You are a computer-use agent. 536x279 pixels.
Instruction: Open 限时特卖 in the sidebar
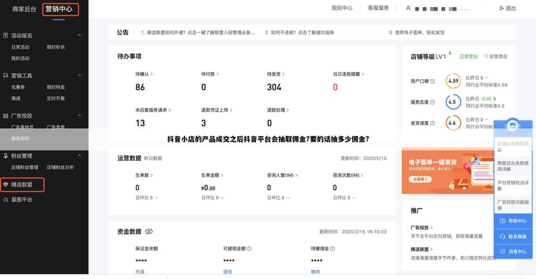click(x=56, y=87)
